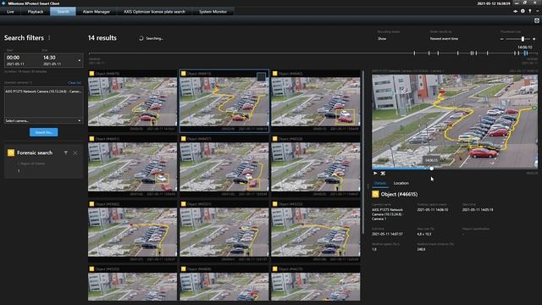Click icon next to preview play button
The width and height of the screenshot is (542, 305).
point(383,173)
